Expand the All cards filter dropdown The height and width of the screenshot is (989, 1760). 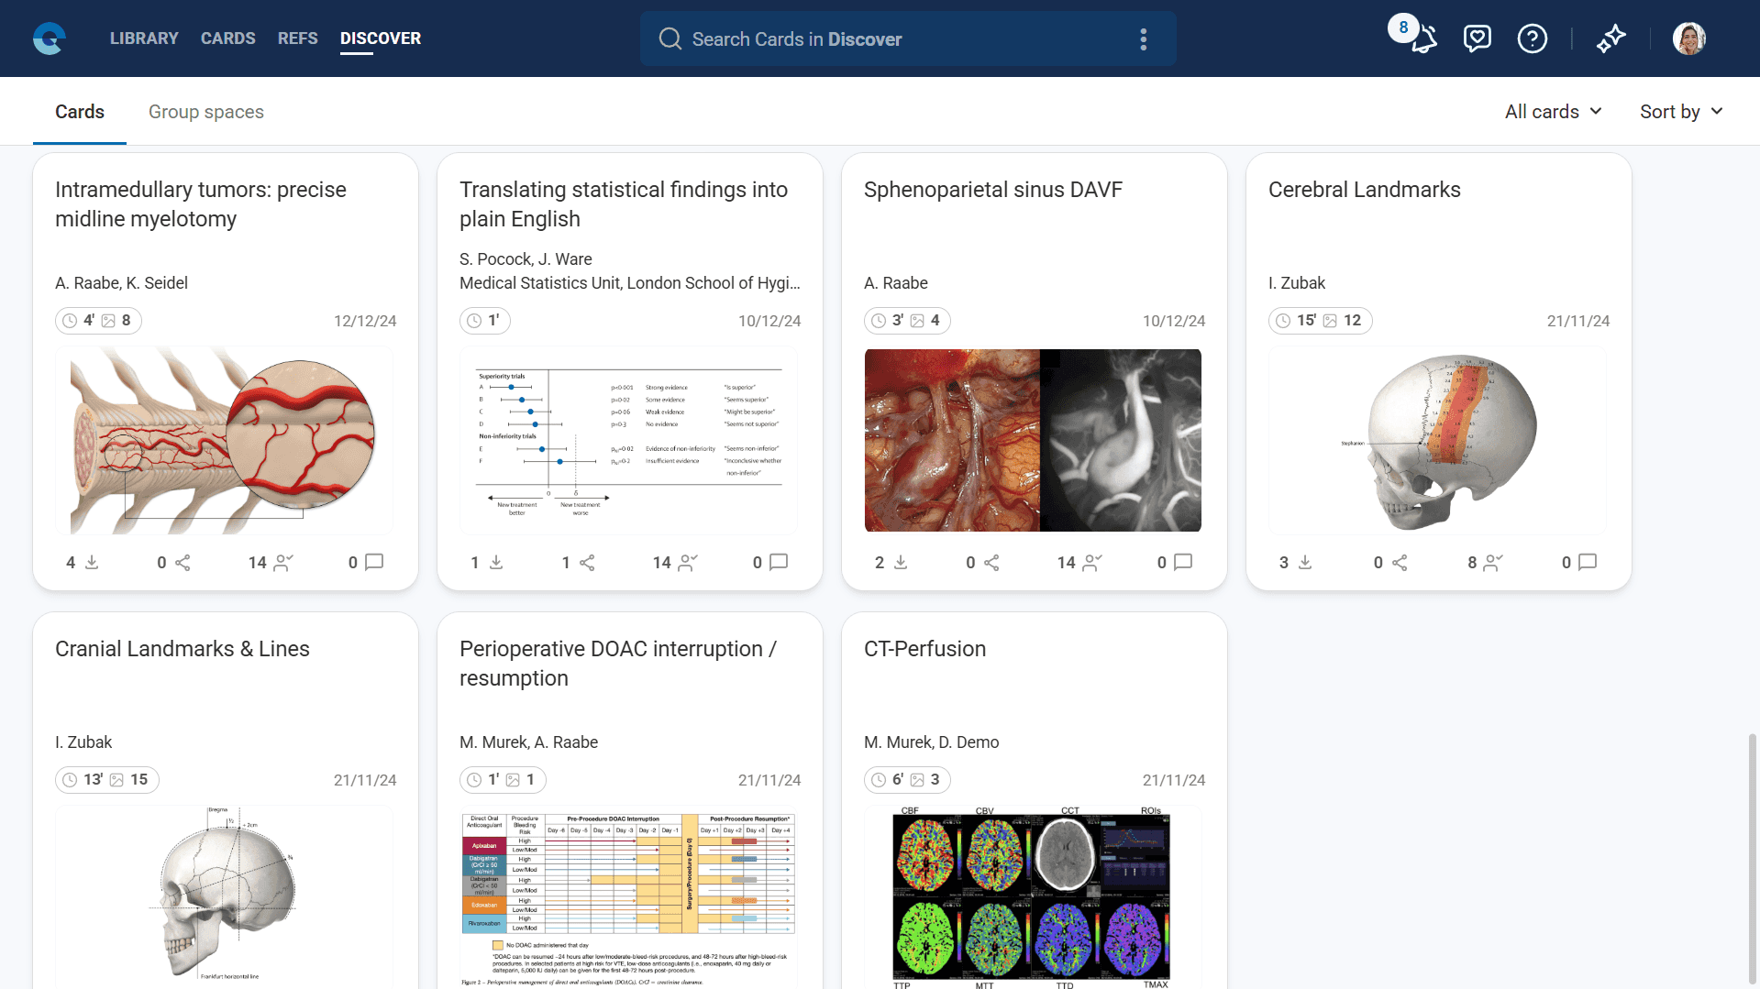[1553, 112]
